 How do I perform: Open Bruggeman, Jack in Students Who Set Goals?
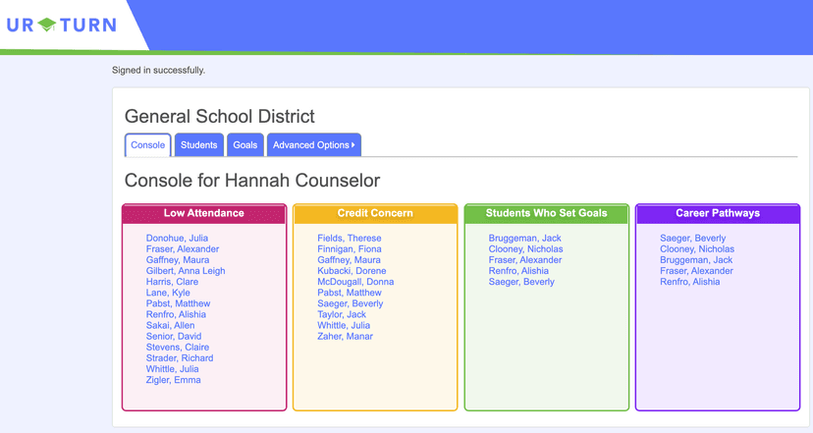click(x=524, y=239)
